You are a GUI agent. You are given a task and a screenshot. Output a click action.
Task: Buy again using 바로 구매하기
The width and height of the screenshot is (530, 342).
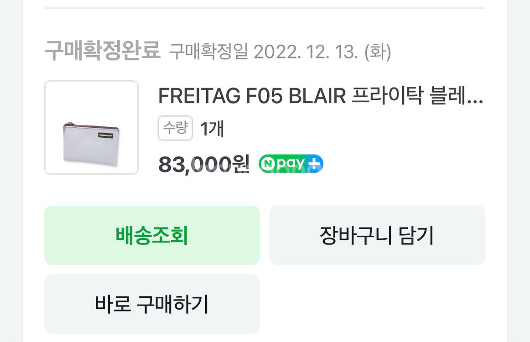point(152,304)
